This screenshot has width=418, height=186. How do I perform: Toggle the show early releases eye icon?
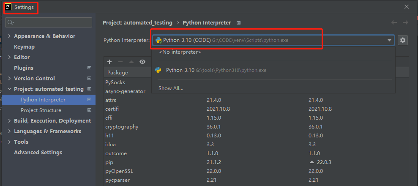[x=142, y=62]
